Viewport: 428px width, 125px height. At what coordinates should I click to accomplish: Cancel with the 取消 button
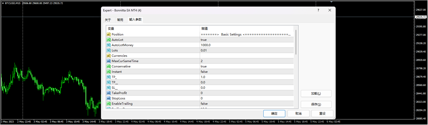point(298,114)
